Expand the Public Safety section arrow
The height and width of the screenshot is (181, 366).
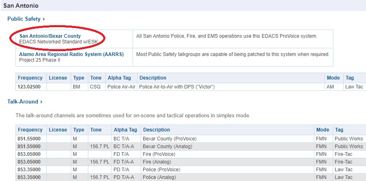[44, 19]
